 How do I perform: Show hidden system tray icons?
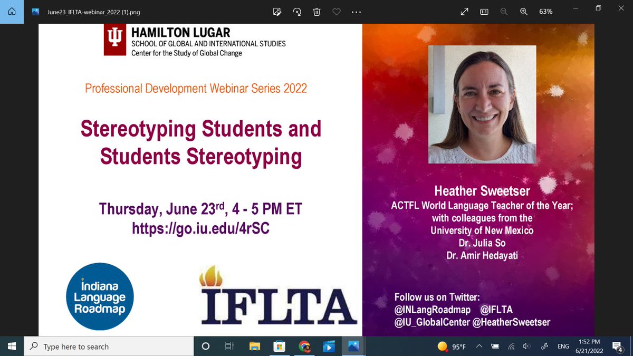pos(479,346)
